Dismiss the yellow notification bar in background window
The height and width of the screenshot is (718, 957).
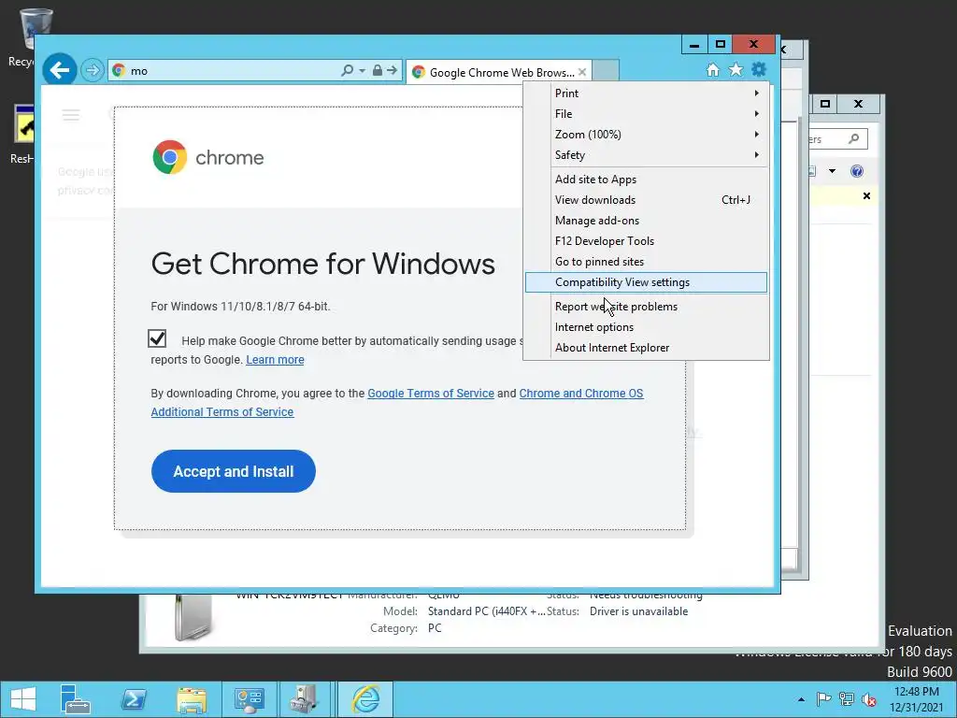(866, 196)
